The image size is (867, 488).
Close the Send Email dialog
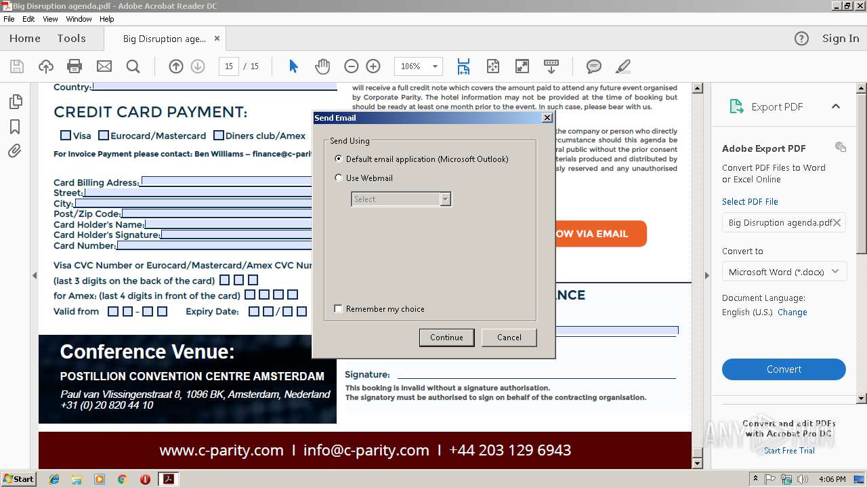pyautogui.click(x=547, y=118)
